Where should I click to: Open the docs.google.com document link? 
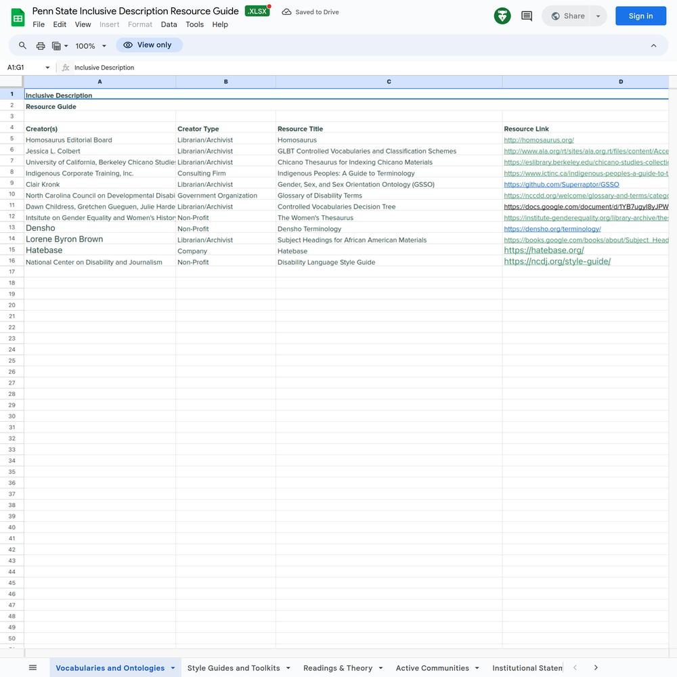(x=586, y=206)
